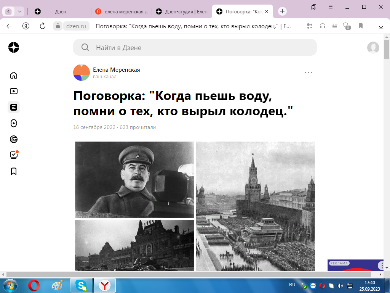The height and width of the screenshot is (293, 390).
Task: Switch the RU language indicator
Action: (292, 285)
